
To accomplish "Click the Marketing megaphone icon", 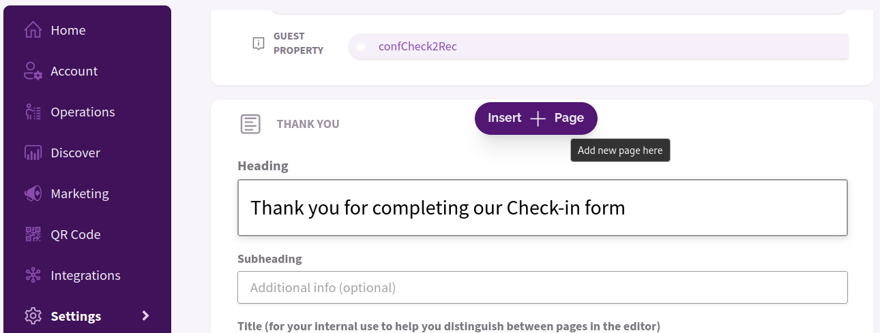I will pyautogui.click(x=33, y=194).
